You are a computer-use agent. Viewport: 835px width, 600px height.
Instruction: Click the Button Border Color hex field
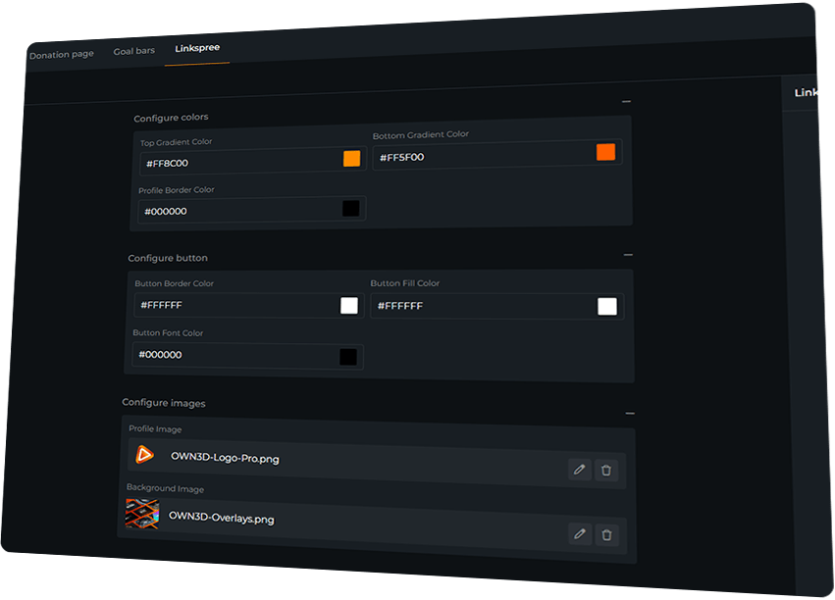pyautogui.click(x=249, y=305)
